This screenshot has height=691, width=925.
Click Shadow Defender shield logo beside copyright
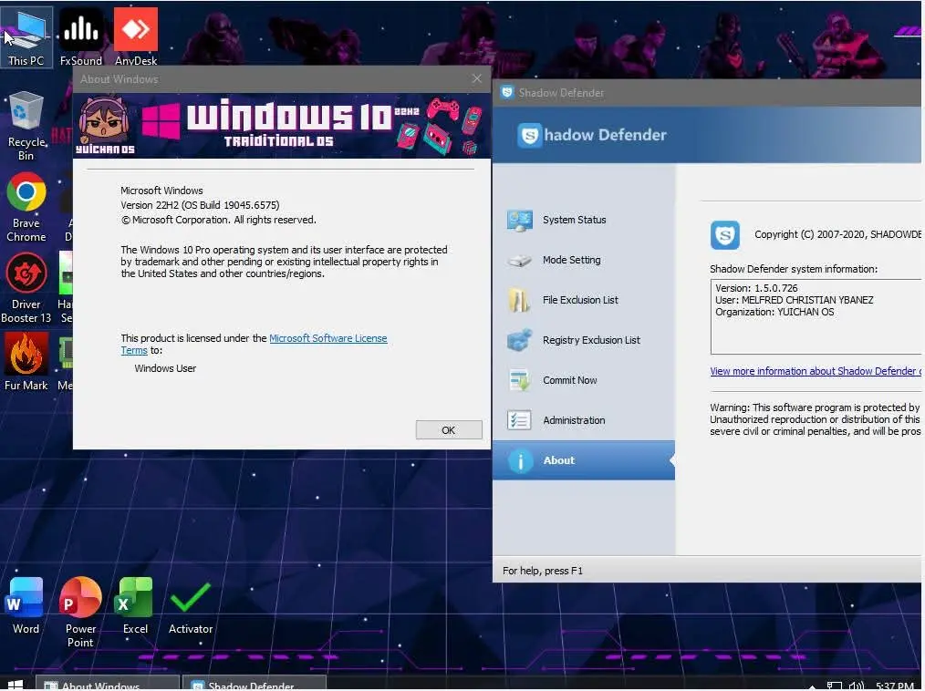pyautogui.click(x=725, y=235)
